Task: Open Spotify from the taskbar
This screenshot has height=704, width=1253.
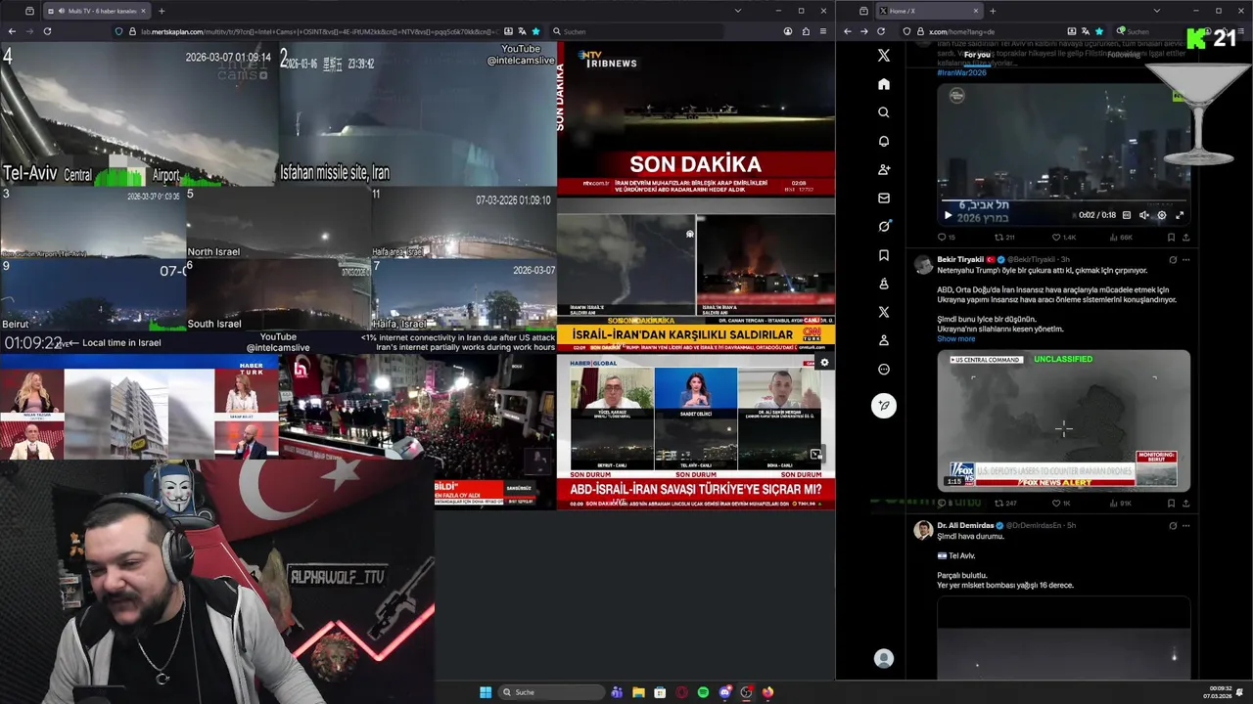Action: point(703,692)
